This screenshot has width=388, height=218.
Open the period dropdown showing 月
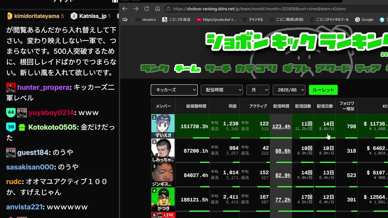click(x=258, y=90)
